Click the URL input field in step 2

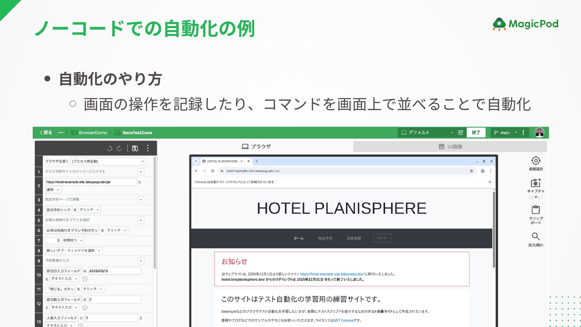pos(91,182)
